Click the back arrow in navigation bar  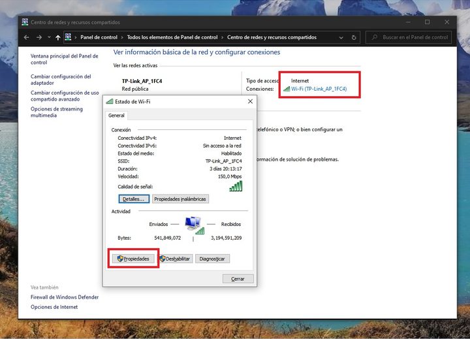(27, 37)
